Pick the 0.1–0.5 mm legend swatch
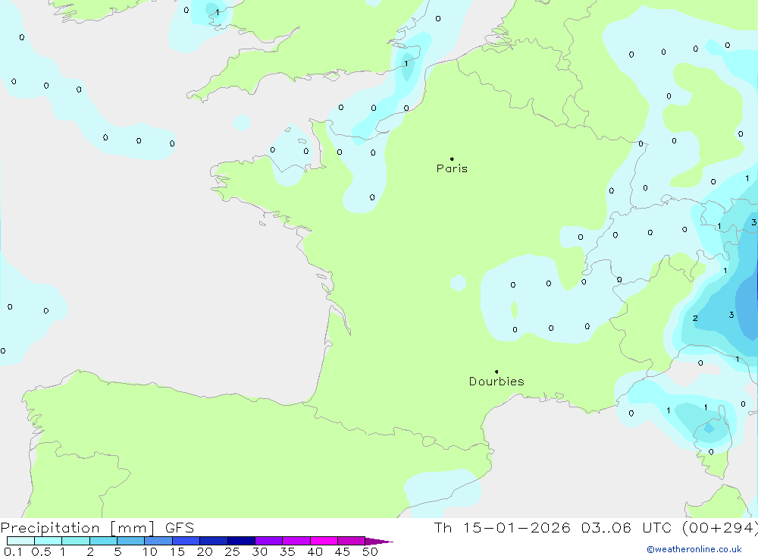The height and width of the screenshot is (556, 758). pyautogui.click(x=20, y=541)
